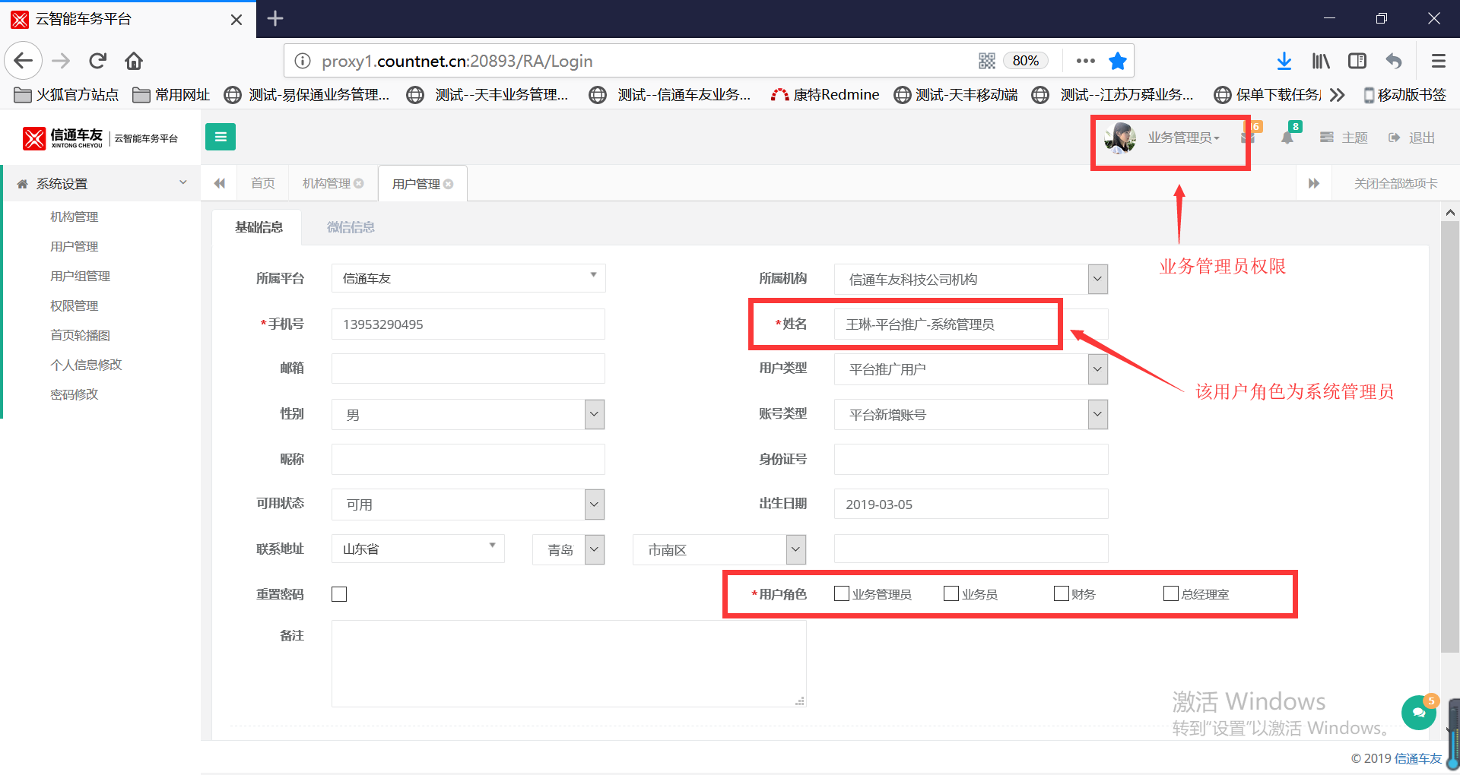Open the 业务管理员 user menu
The image size is (1460, 775).
[x=1183, y=138]
